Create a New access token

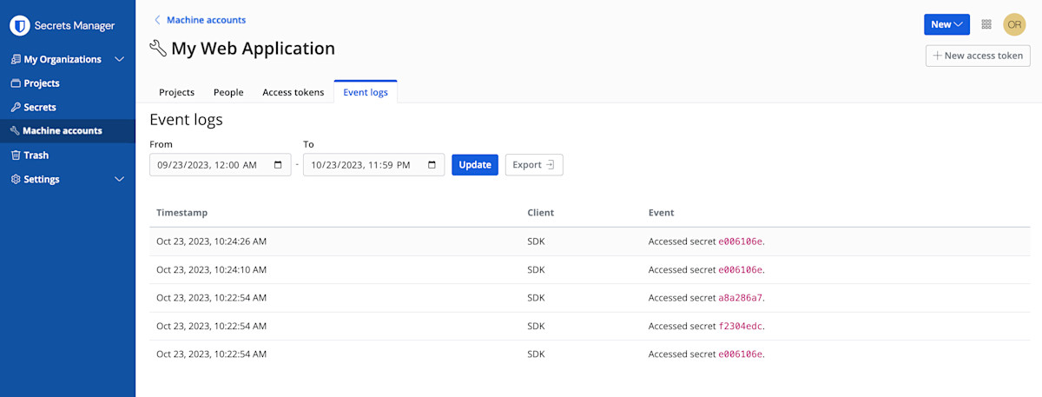977,56
